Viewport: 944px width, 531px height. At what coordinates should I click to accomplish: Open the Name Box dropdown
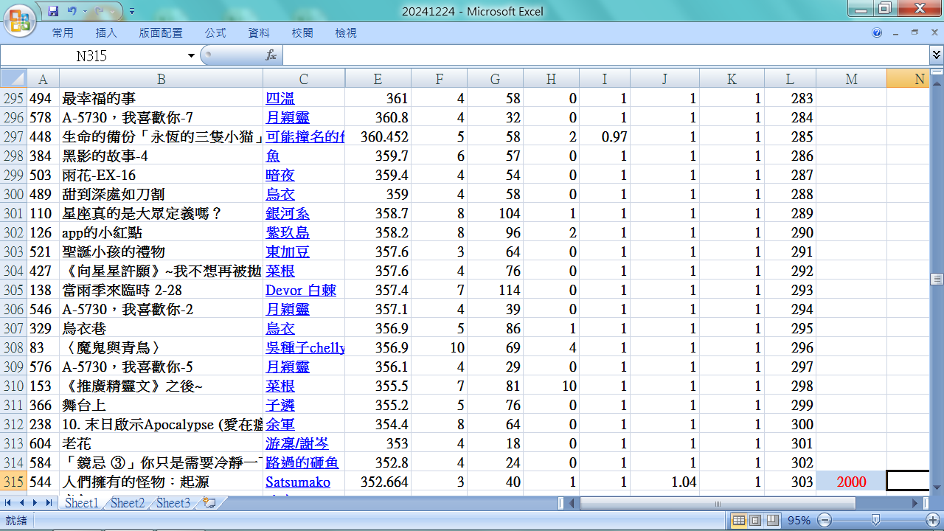click(x=192, y=56)
